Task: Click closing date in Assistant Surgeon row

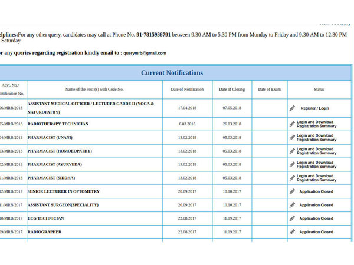Action: [x=232, y=205]
